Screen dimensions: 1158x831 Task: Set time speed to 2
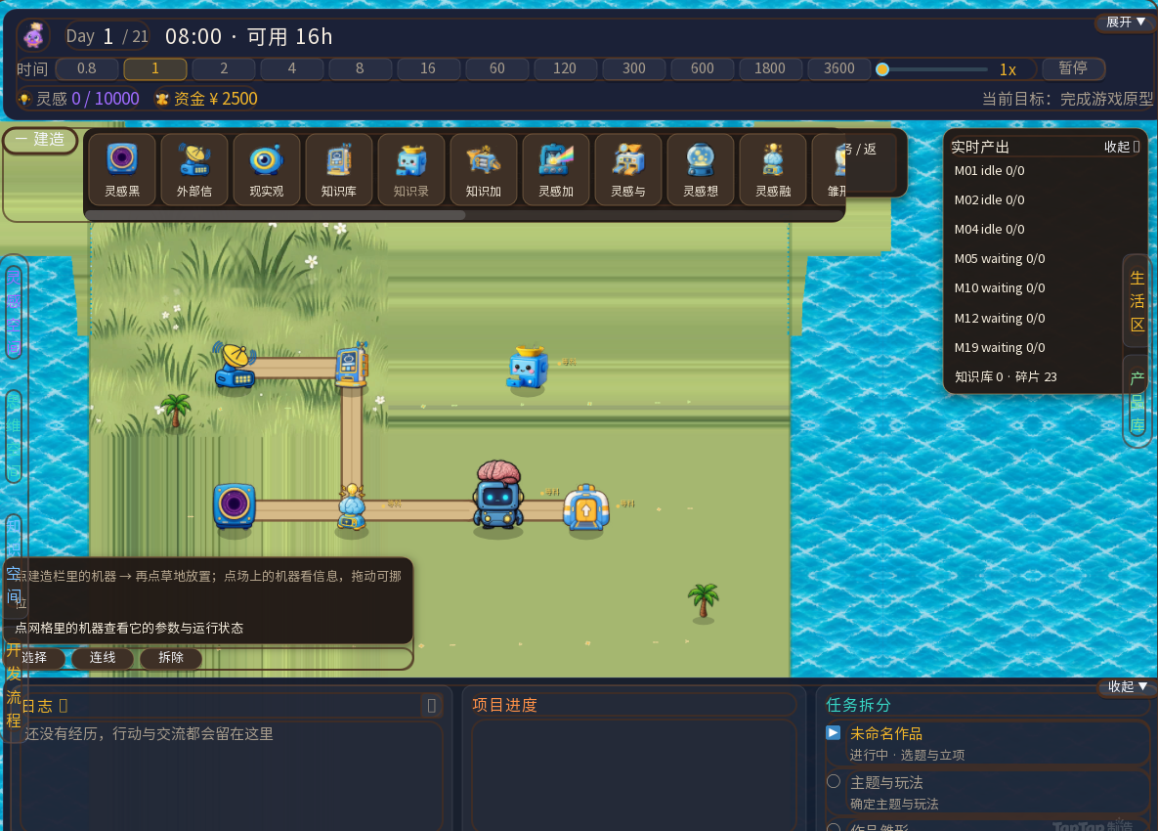click(224, 68)
